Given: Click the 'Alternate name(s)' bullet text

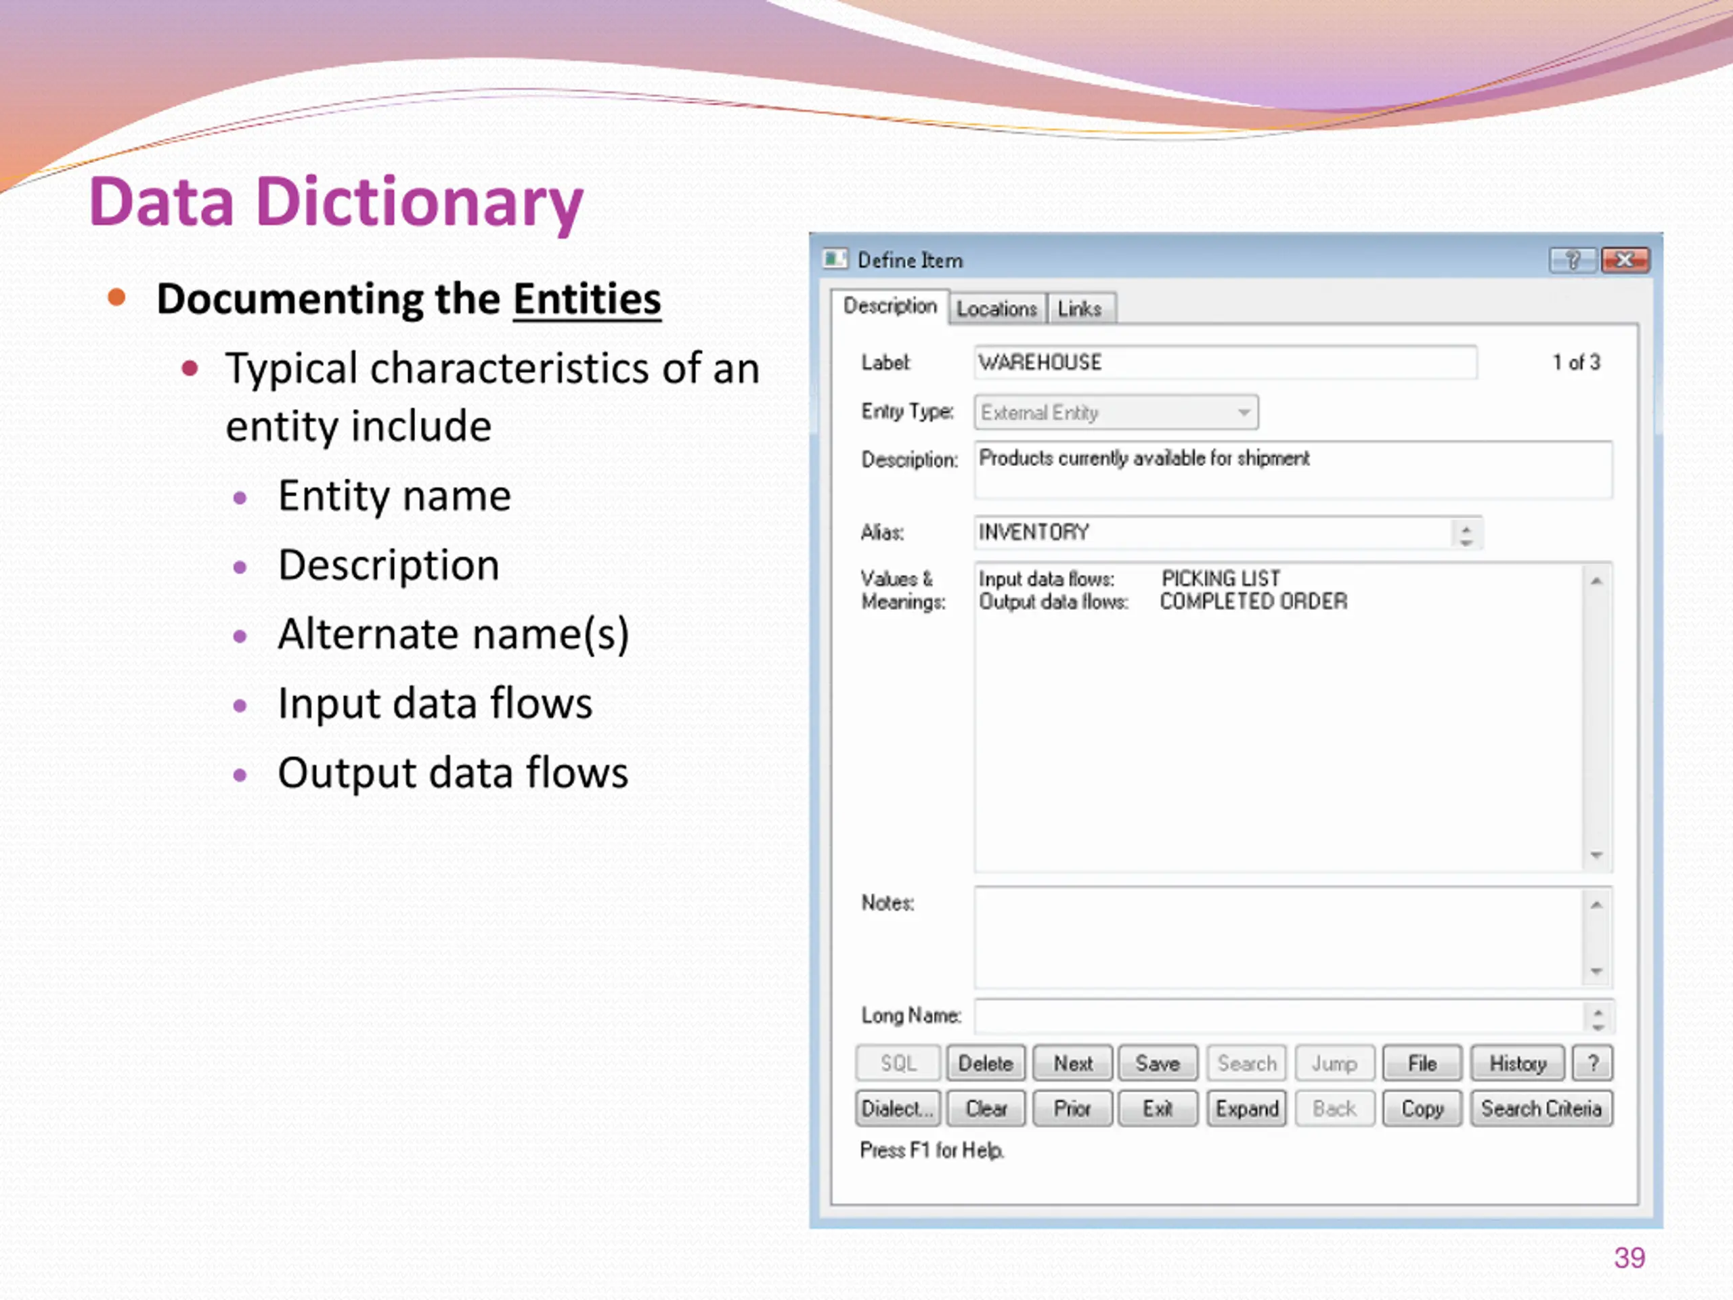Looking at the screenshot, I should (x=454, y=634).
